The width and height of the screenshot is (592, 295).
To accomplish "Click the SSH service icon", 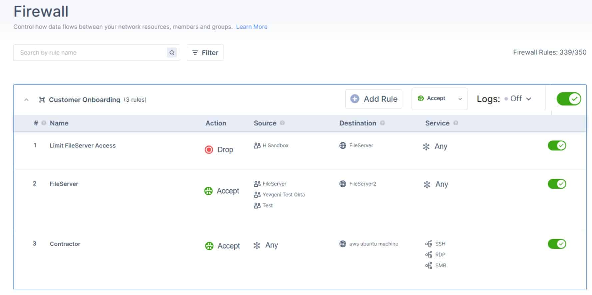I will tap(429, 244).
